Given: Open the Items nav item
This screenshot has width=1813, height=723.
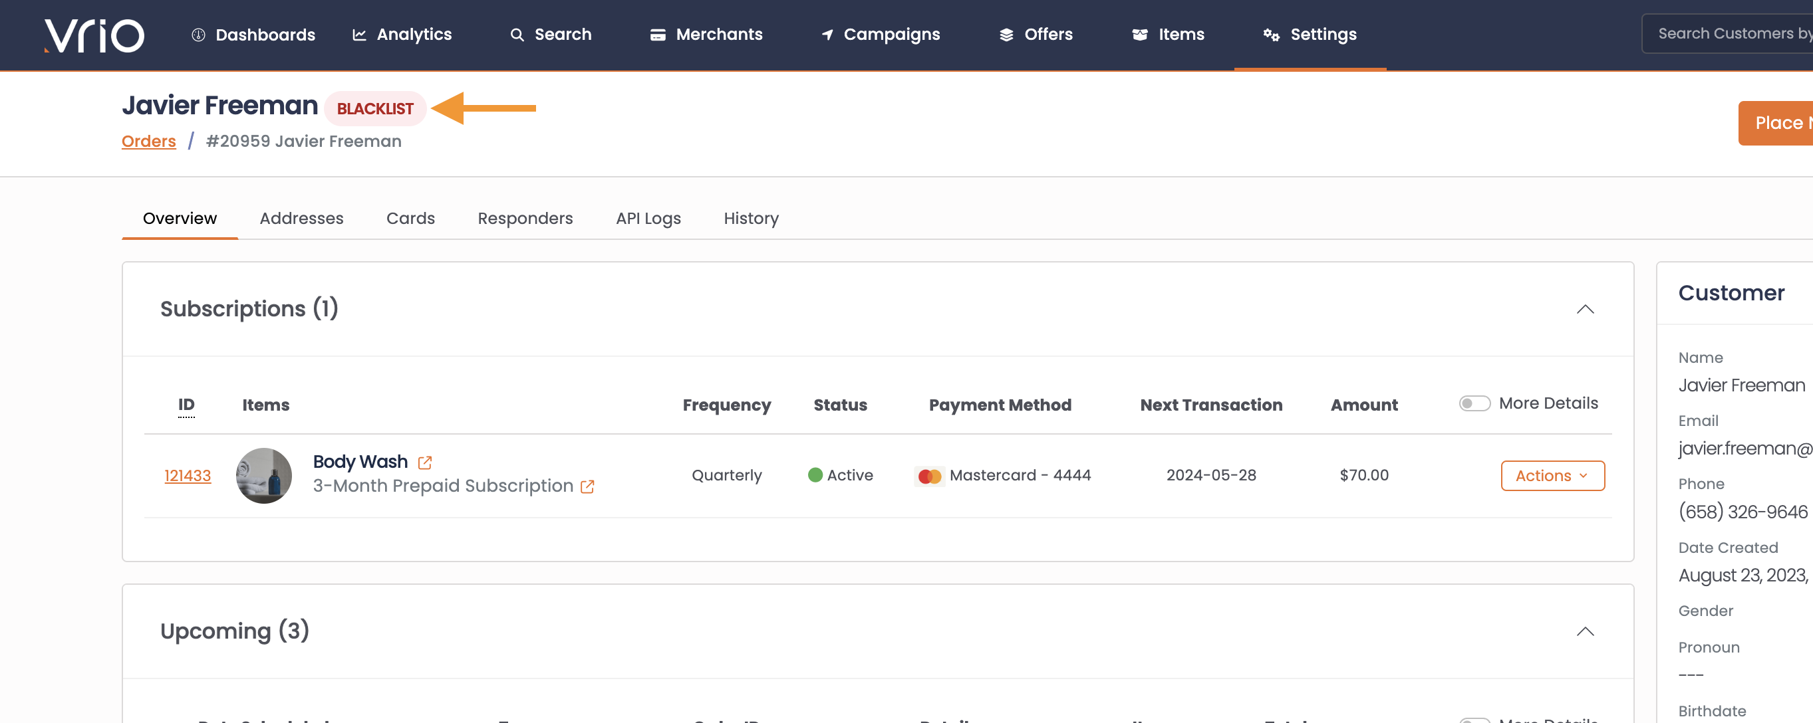Looking at the screenshot, I should 1169,35.
